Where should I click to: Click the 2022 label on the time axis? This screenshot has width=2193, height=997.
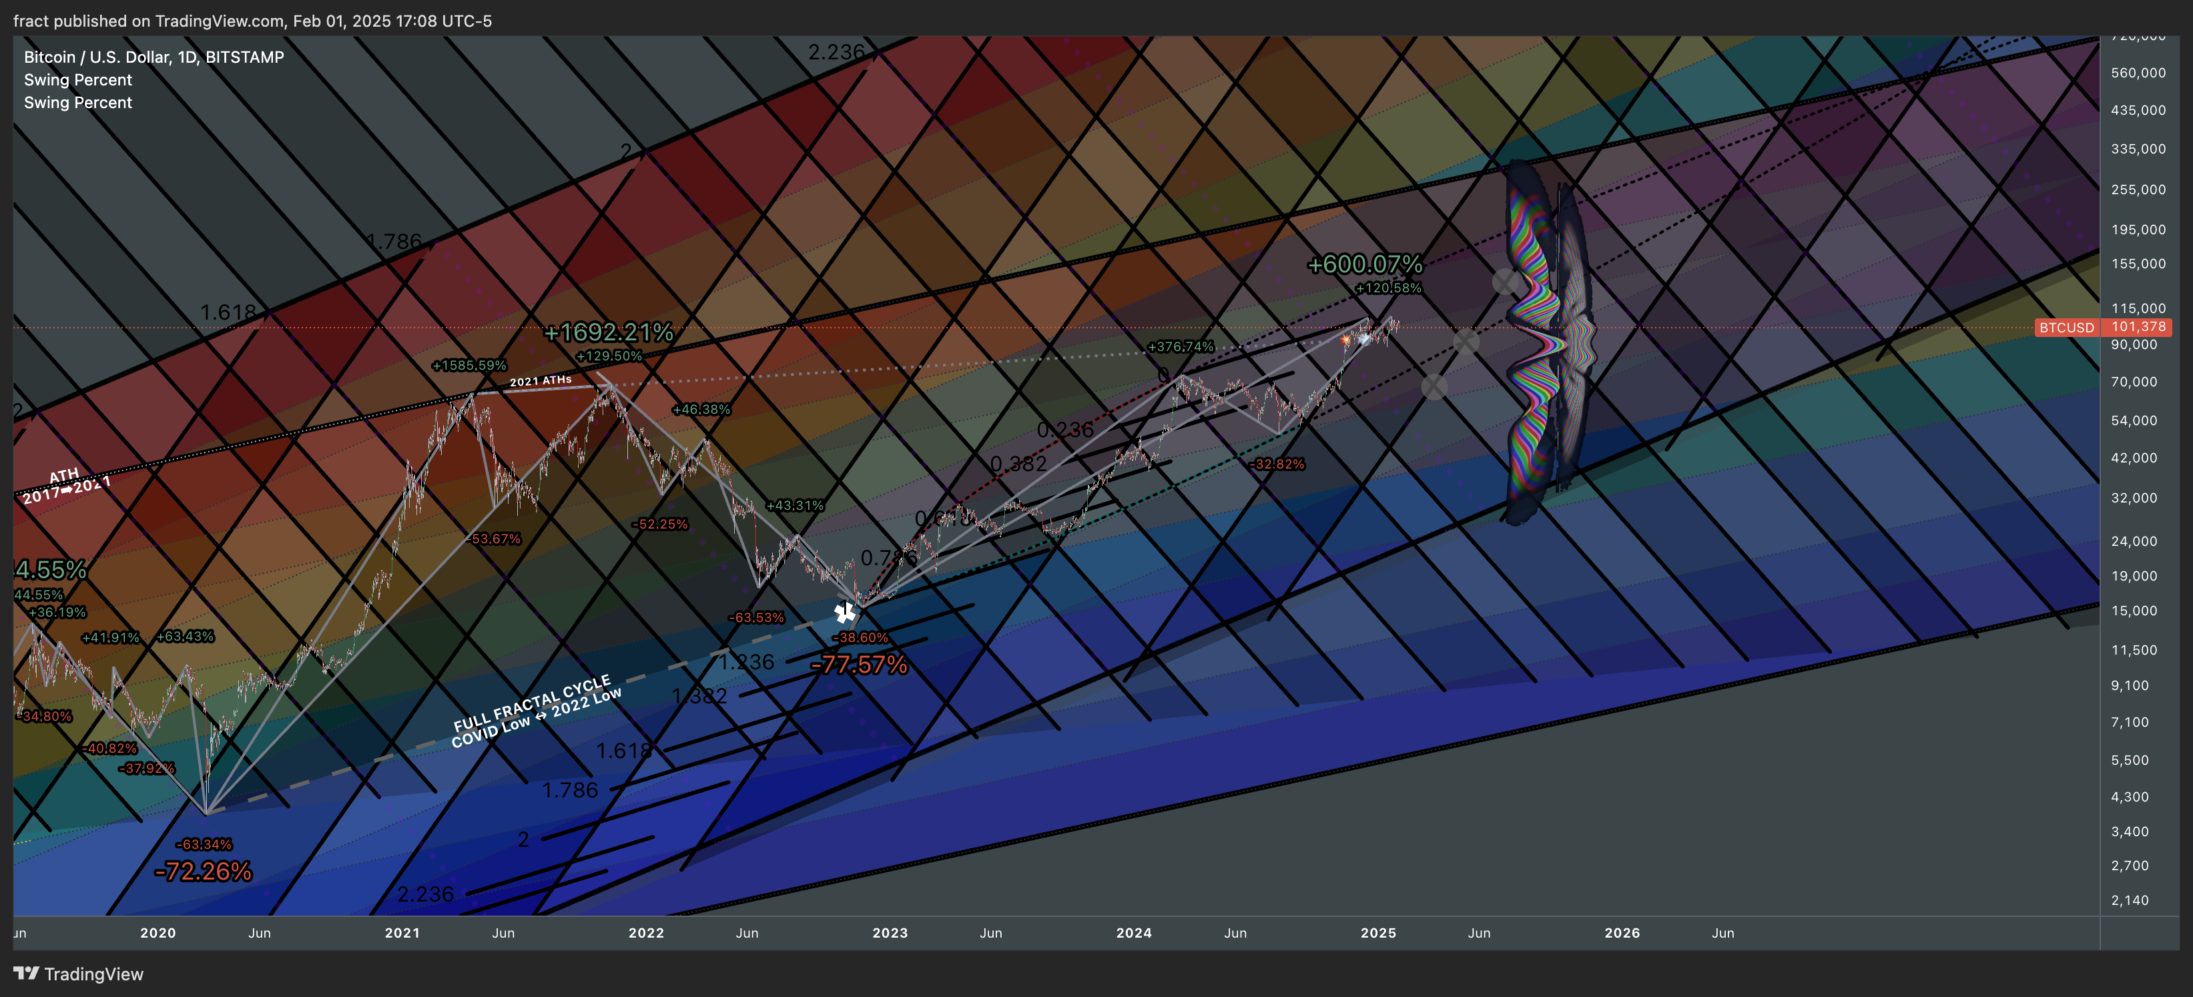[x=646, y=933]
